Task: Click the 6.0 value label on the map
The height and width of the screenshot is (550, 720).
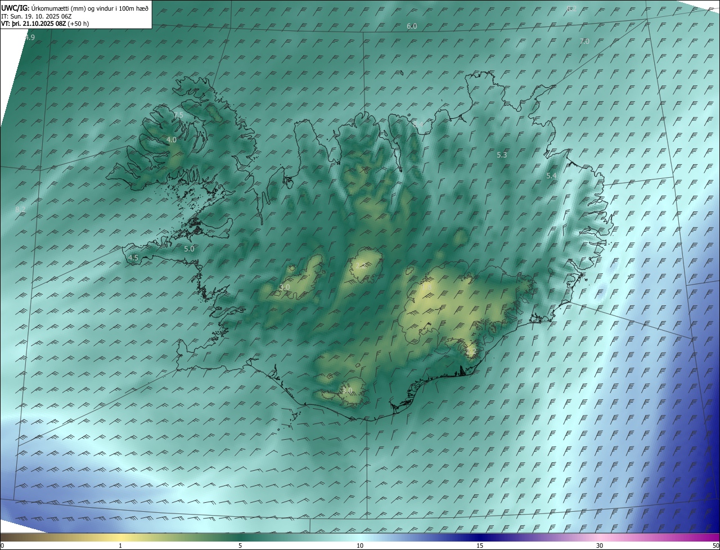Action: 412,26
